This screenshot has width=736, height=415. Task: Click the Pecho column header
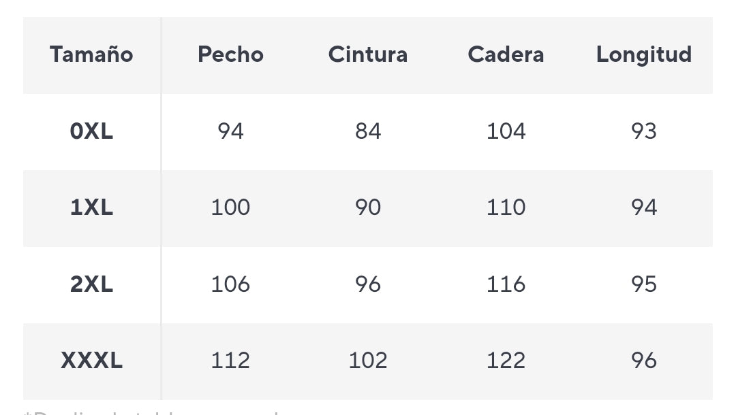pos(230,54)
